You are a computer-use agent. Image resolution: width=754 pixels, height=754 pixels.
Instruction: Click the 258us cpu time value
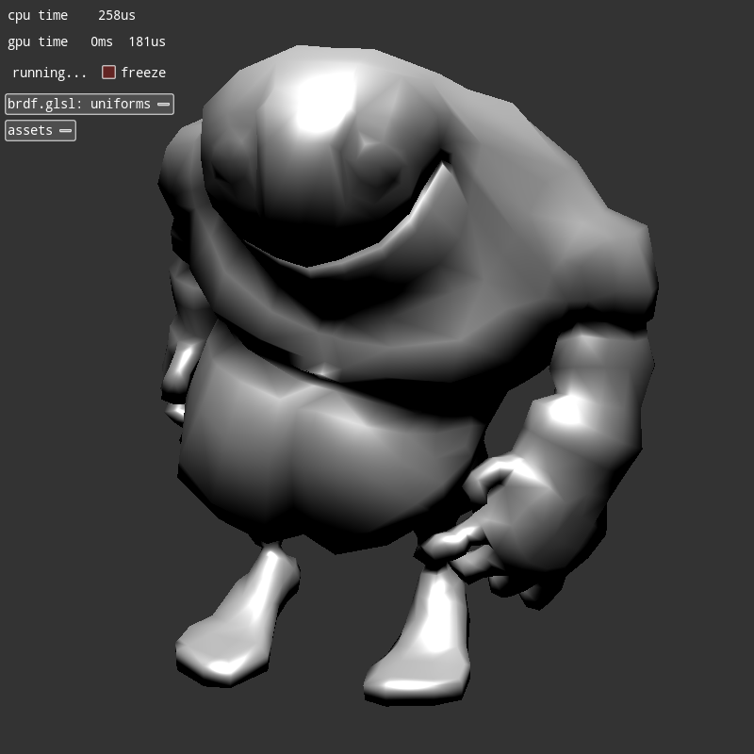point(117,15)
